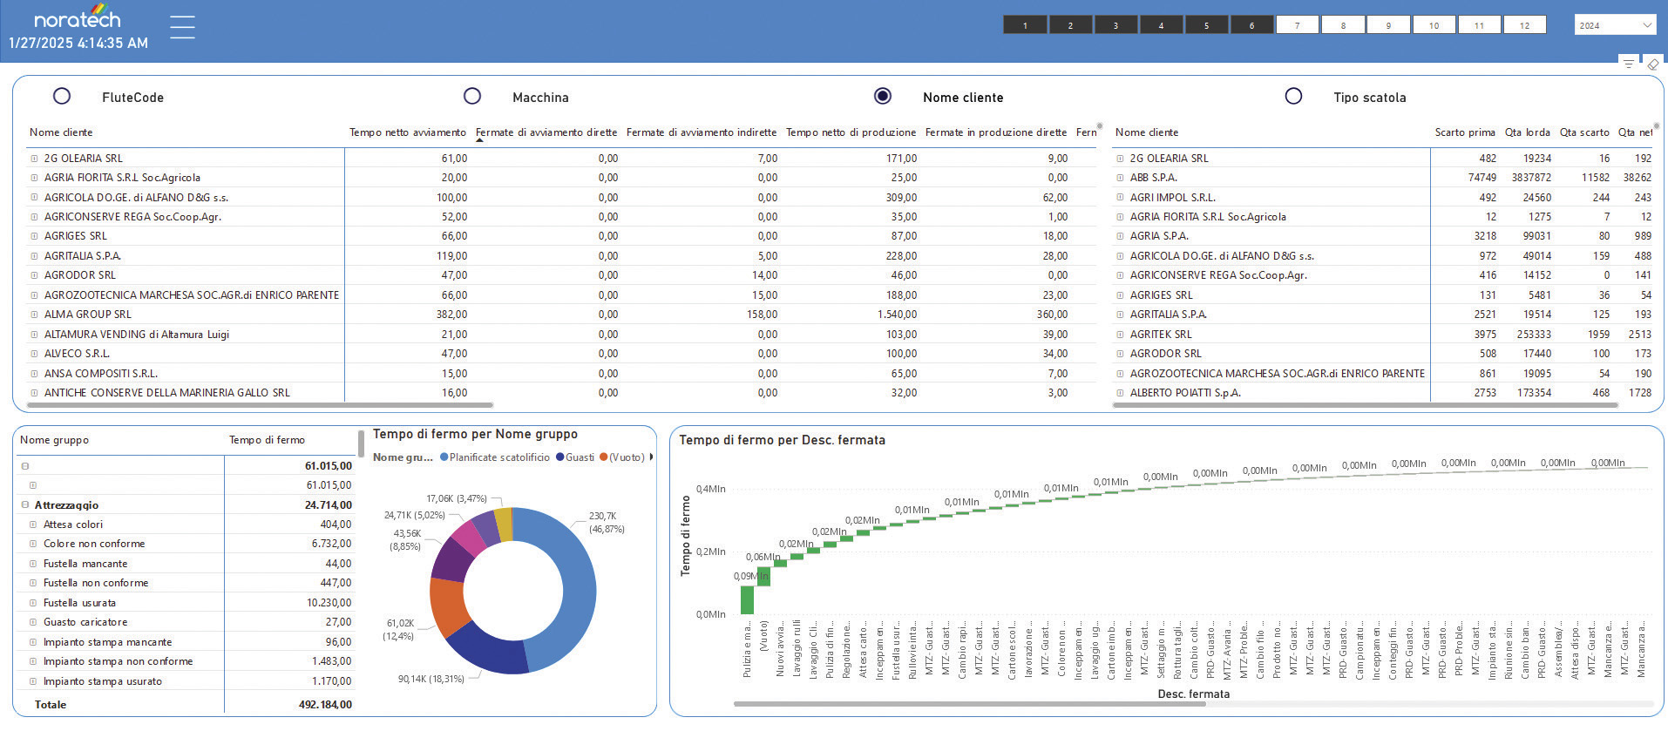Open the 2024 year dropdown

(1615, 25)
